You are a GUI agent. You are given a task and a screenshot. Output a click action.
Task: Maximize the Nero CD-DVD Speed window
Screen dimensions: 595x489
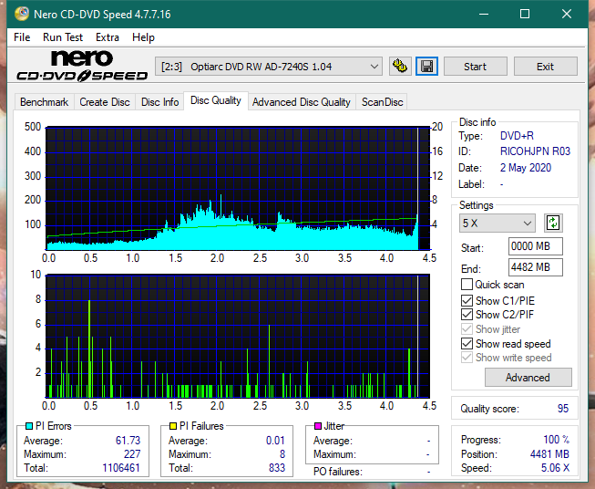525,14
